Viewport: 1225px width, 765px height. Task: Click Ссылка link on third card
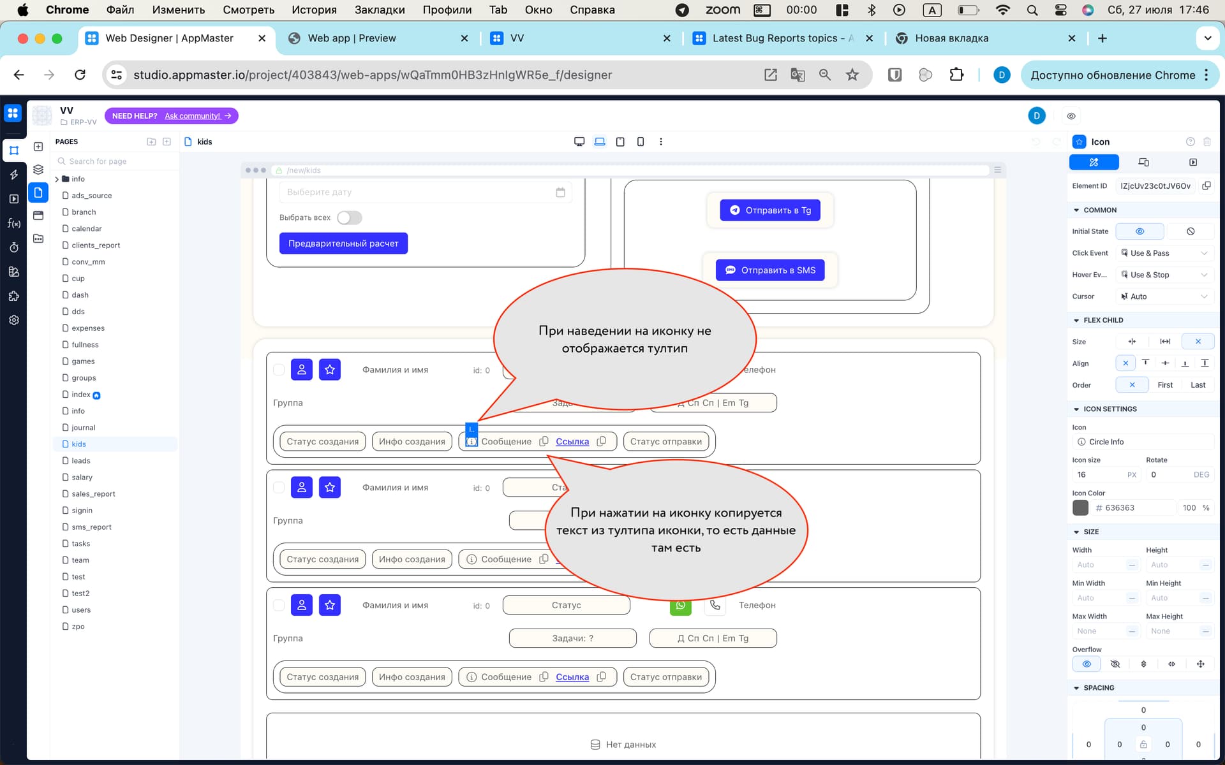pyautogui.click(x=572, y=677)
